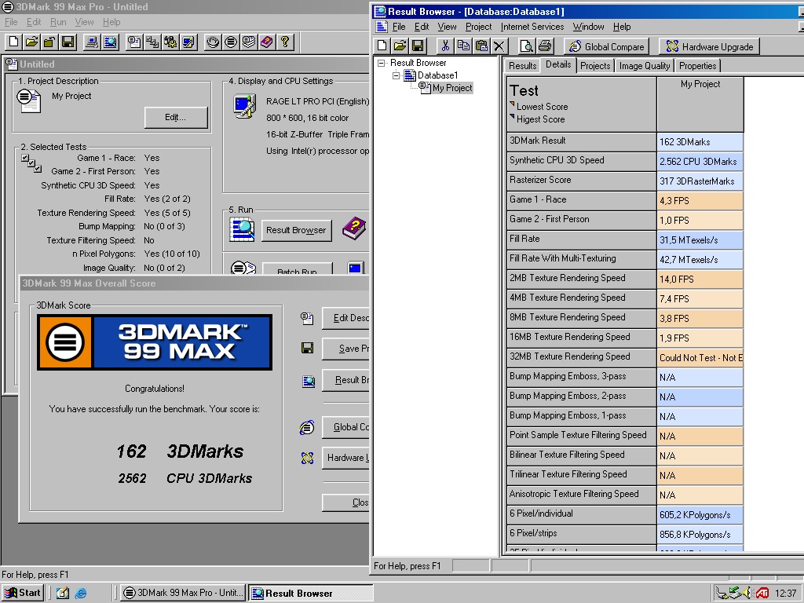
Task: Open Project menu in Result Browser
Action: click(478, 27)
